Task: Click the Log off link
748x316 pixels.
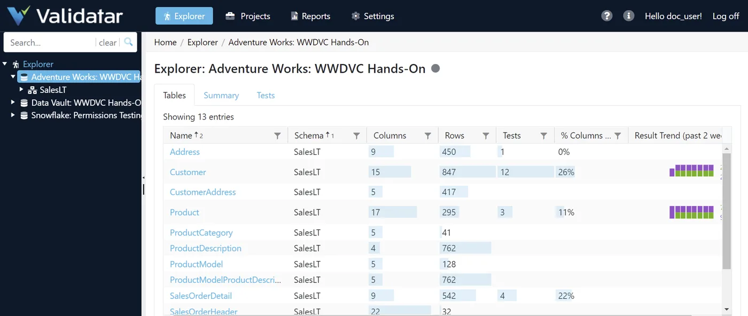Action: 726,16
